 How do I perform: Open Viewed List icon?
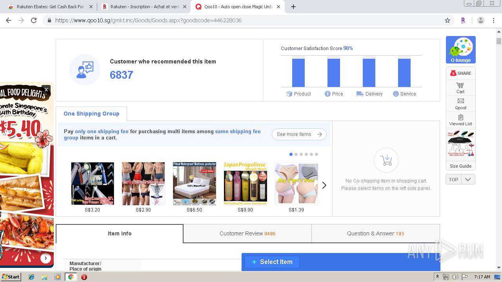coord(460,120)
